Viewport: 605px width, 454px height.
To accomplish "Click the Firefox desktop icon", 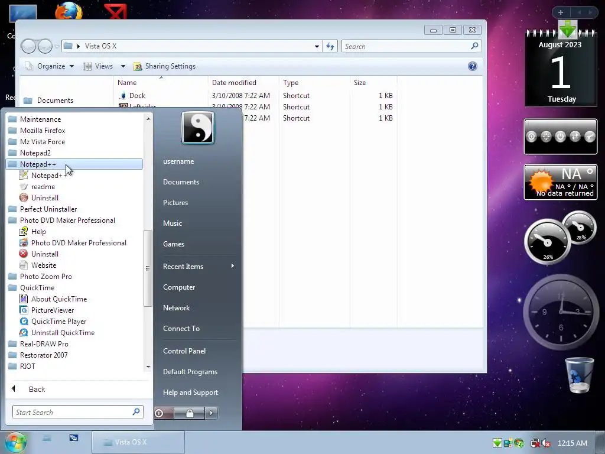I will [69, 11].
